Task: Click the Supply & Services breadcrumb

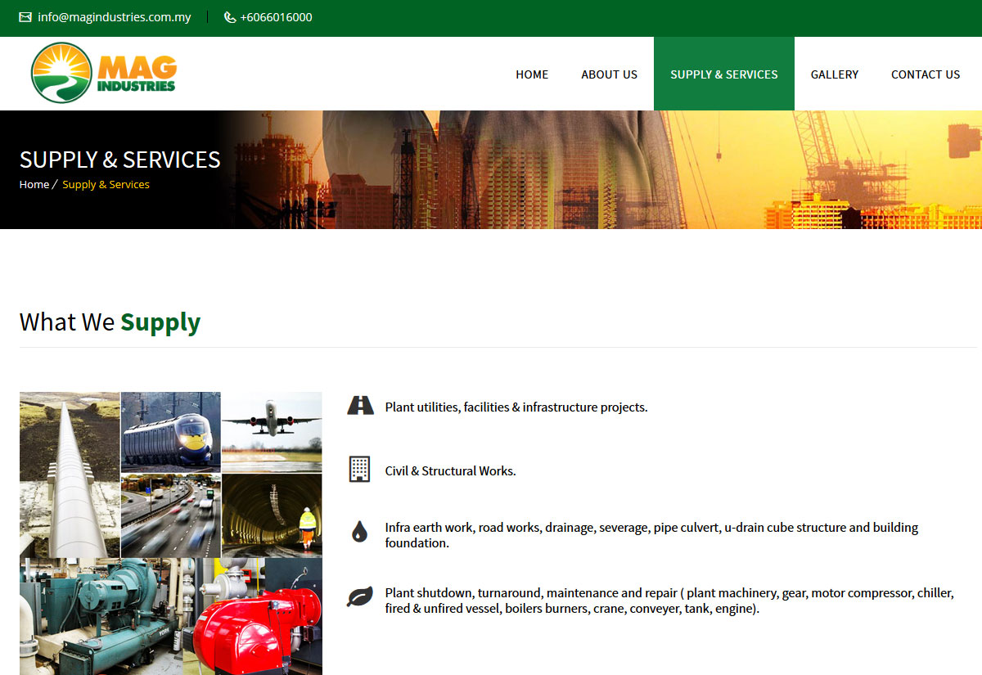Action: 106,185
